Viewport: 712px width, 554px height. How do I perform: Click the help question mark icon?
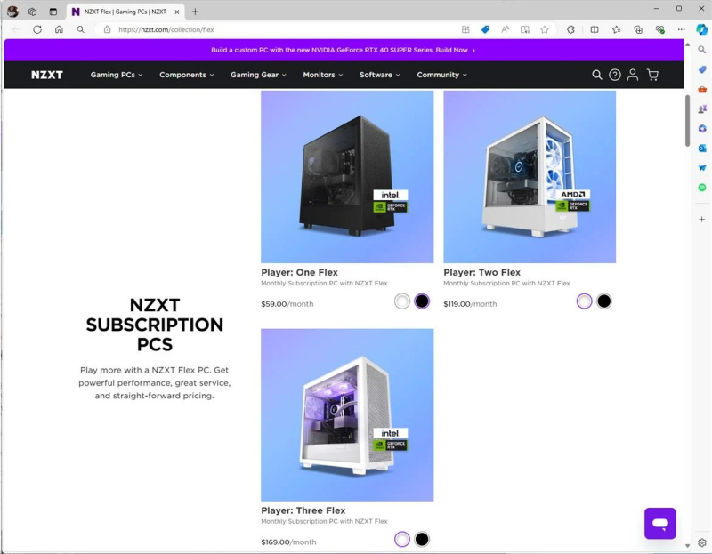tap(615, 75)
